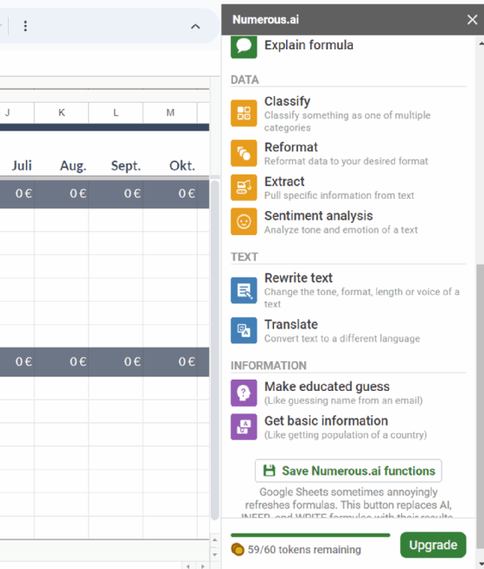Click spreadsheet scroll down arrow

[x=215, y=554]
